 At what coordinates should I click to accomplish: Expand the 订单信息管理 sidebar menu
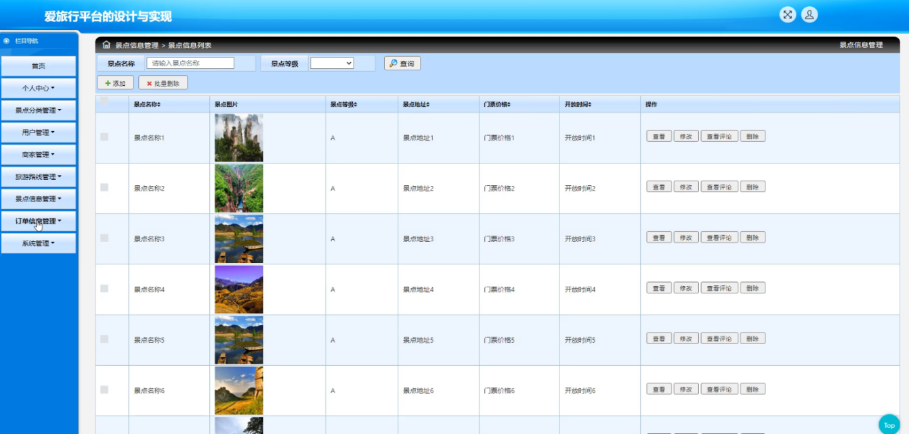(39, 221)
